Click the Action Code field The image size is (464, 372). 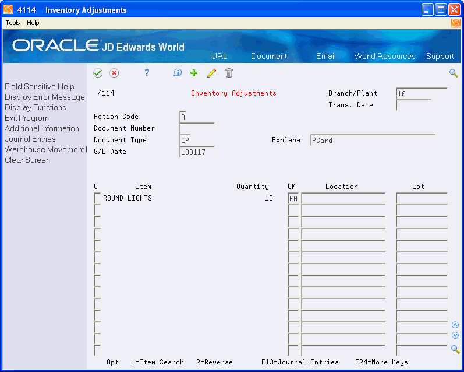[183, 117]
